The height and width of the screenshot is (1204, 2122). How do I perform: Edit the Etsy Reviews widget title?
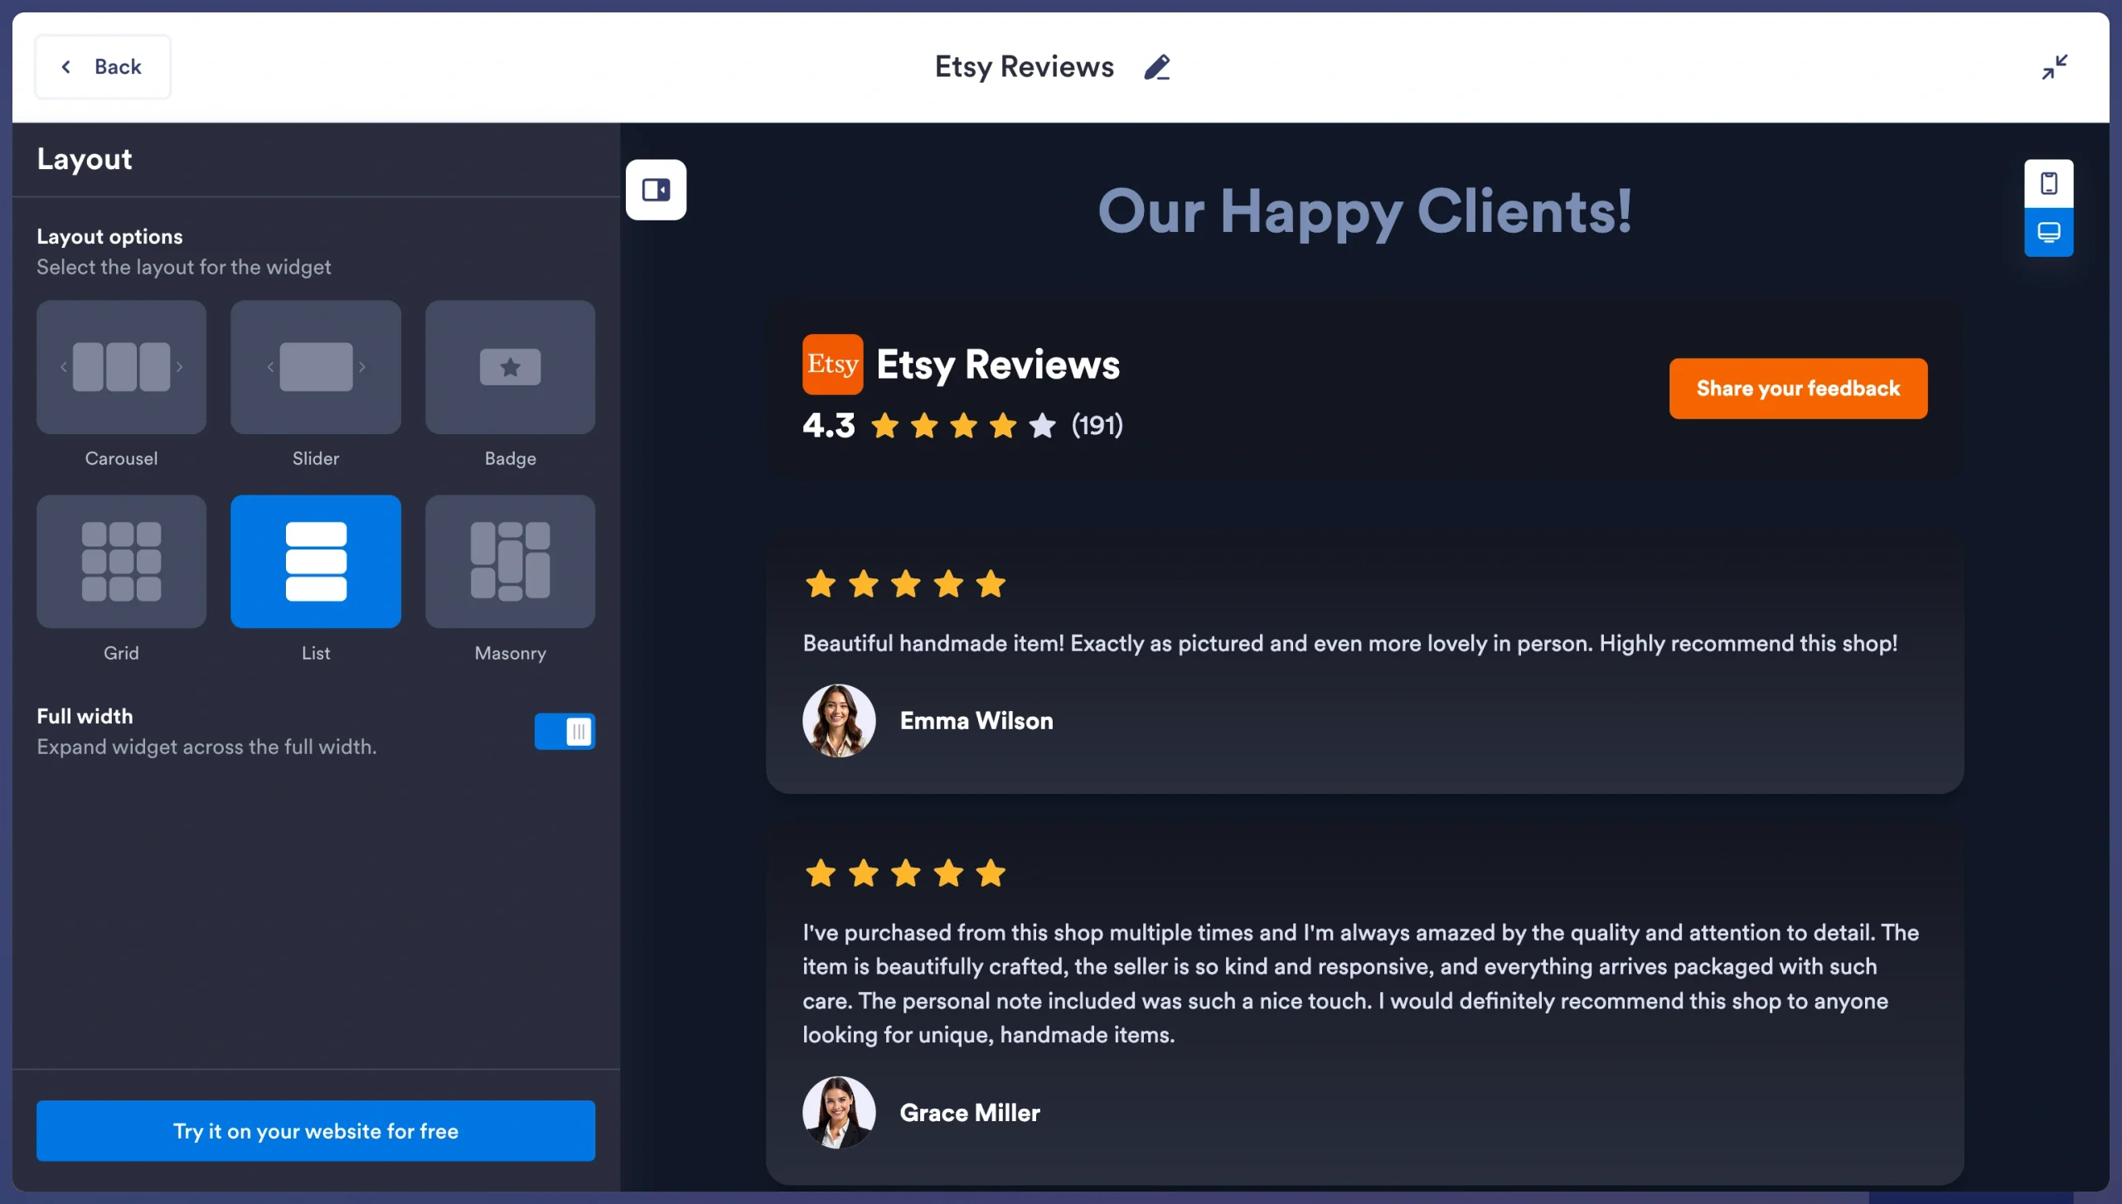[x=1156, y=67]
